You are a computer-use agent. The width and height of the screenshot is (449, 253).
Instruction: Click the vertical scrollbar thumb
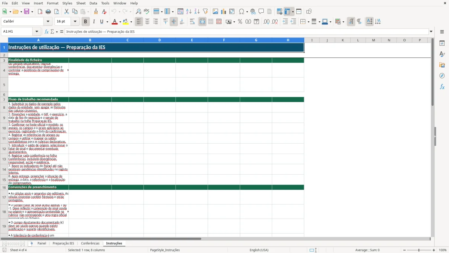[x=433, y=72]
